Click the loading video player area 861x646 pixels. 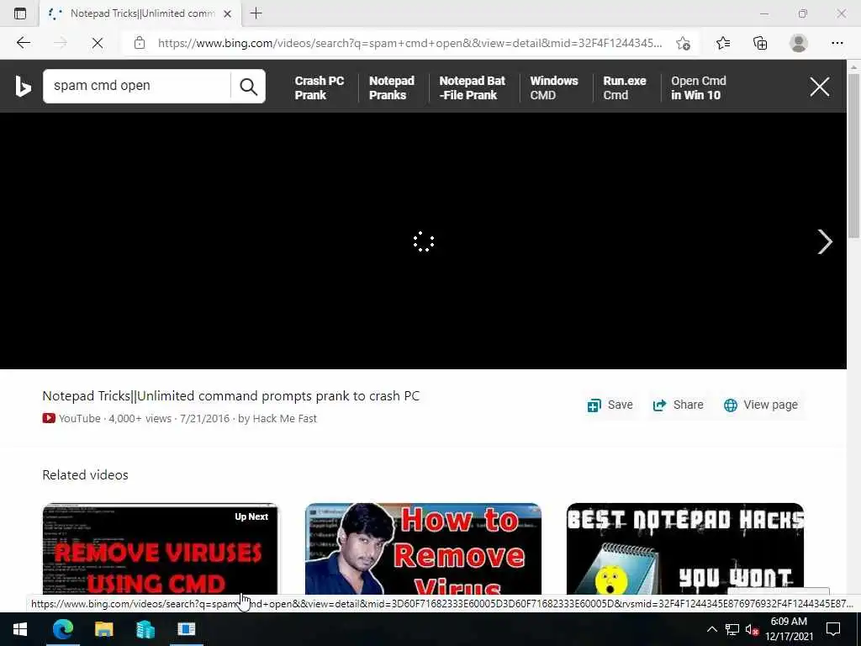coord(424,241)
